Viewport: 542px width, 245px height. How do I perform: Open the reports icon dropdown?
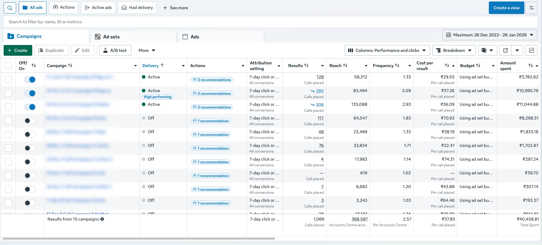coord(487,50)
